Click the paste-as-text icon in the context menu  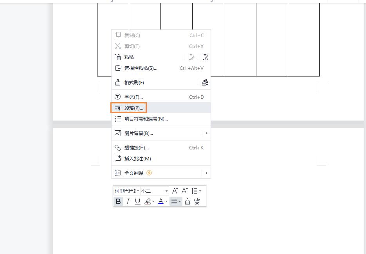click(x=205, y=57)
